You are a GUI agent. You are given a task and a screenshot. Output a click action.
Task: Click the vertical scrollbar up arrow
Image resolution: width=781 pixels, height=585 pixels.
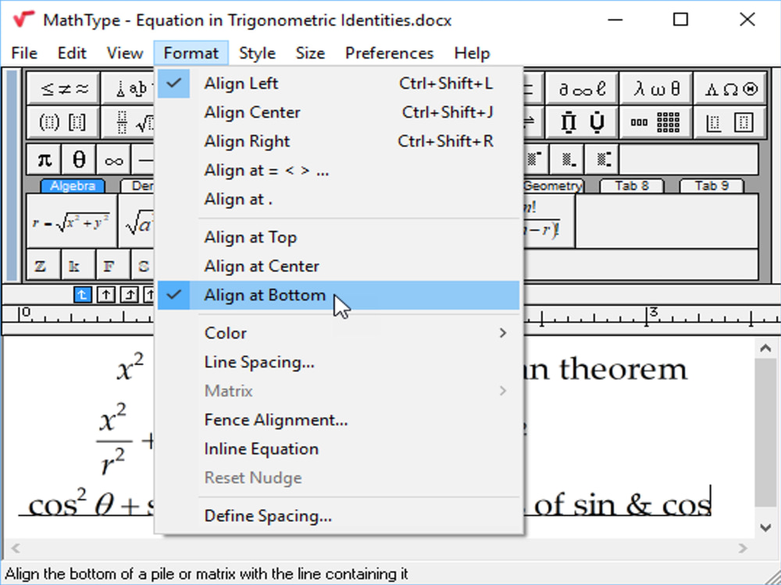(765, 348)
